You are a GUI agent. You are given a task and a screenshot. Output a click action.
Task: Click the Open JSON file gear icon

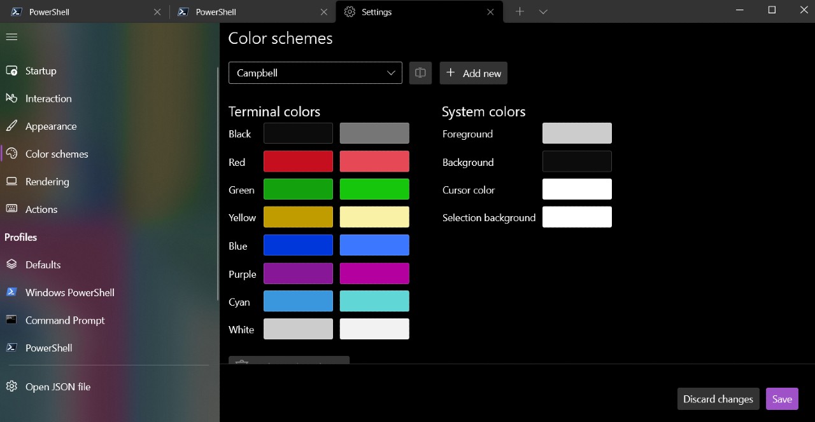pyautogui.click(x=11, y=386)
